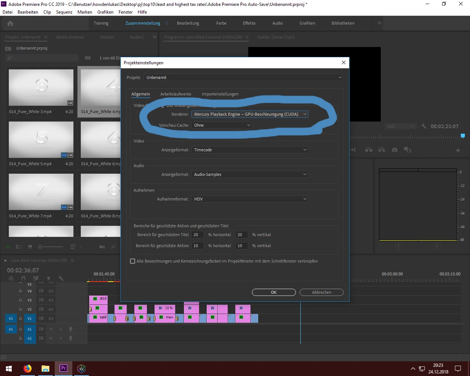Open Zusammenstellung workspace menu

pyautogui.click(x=166, y=23)
